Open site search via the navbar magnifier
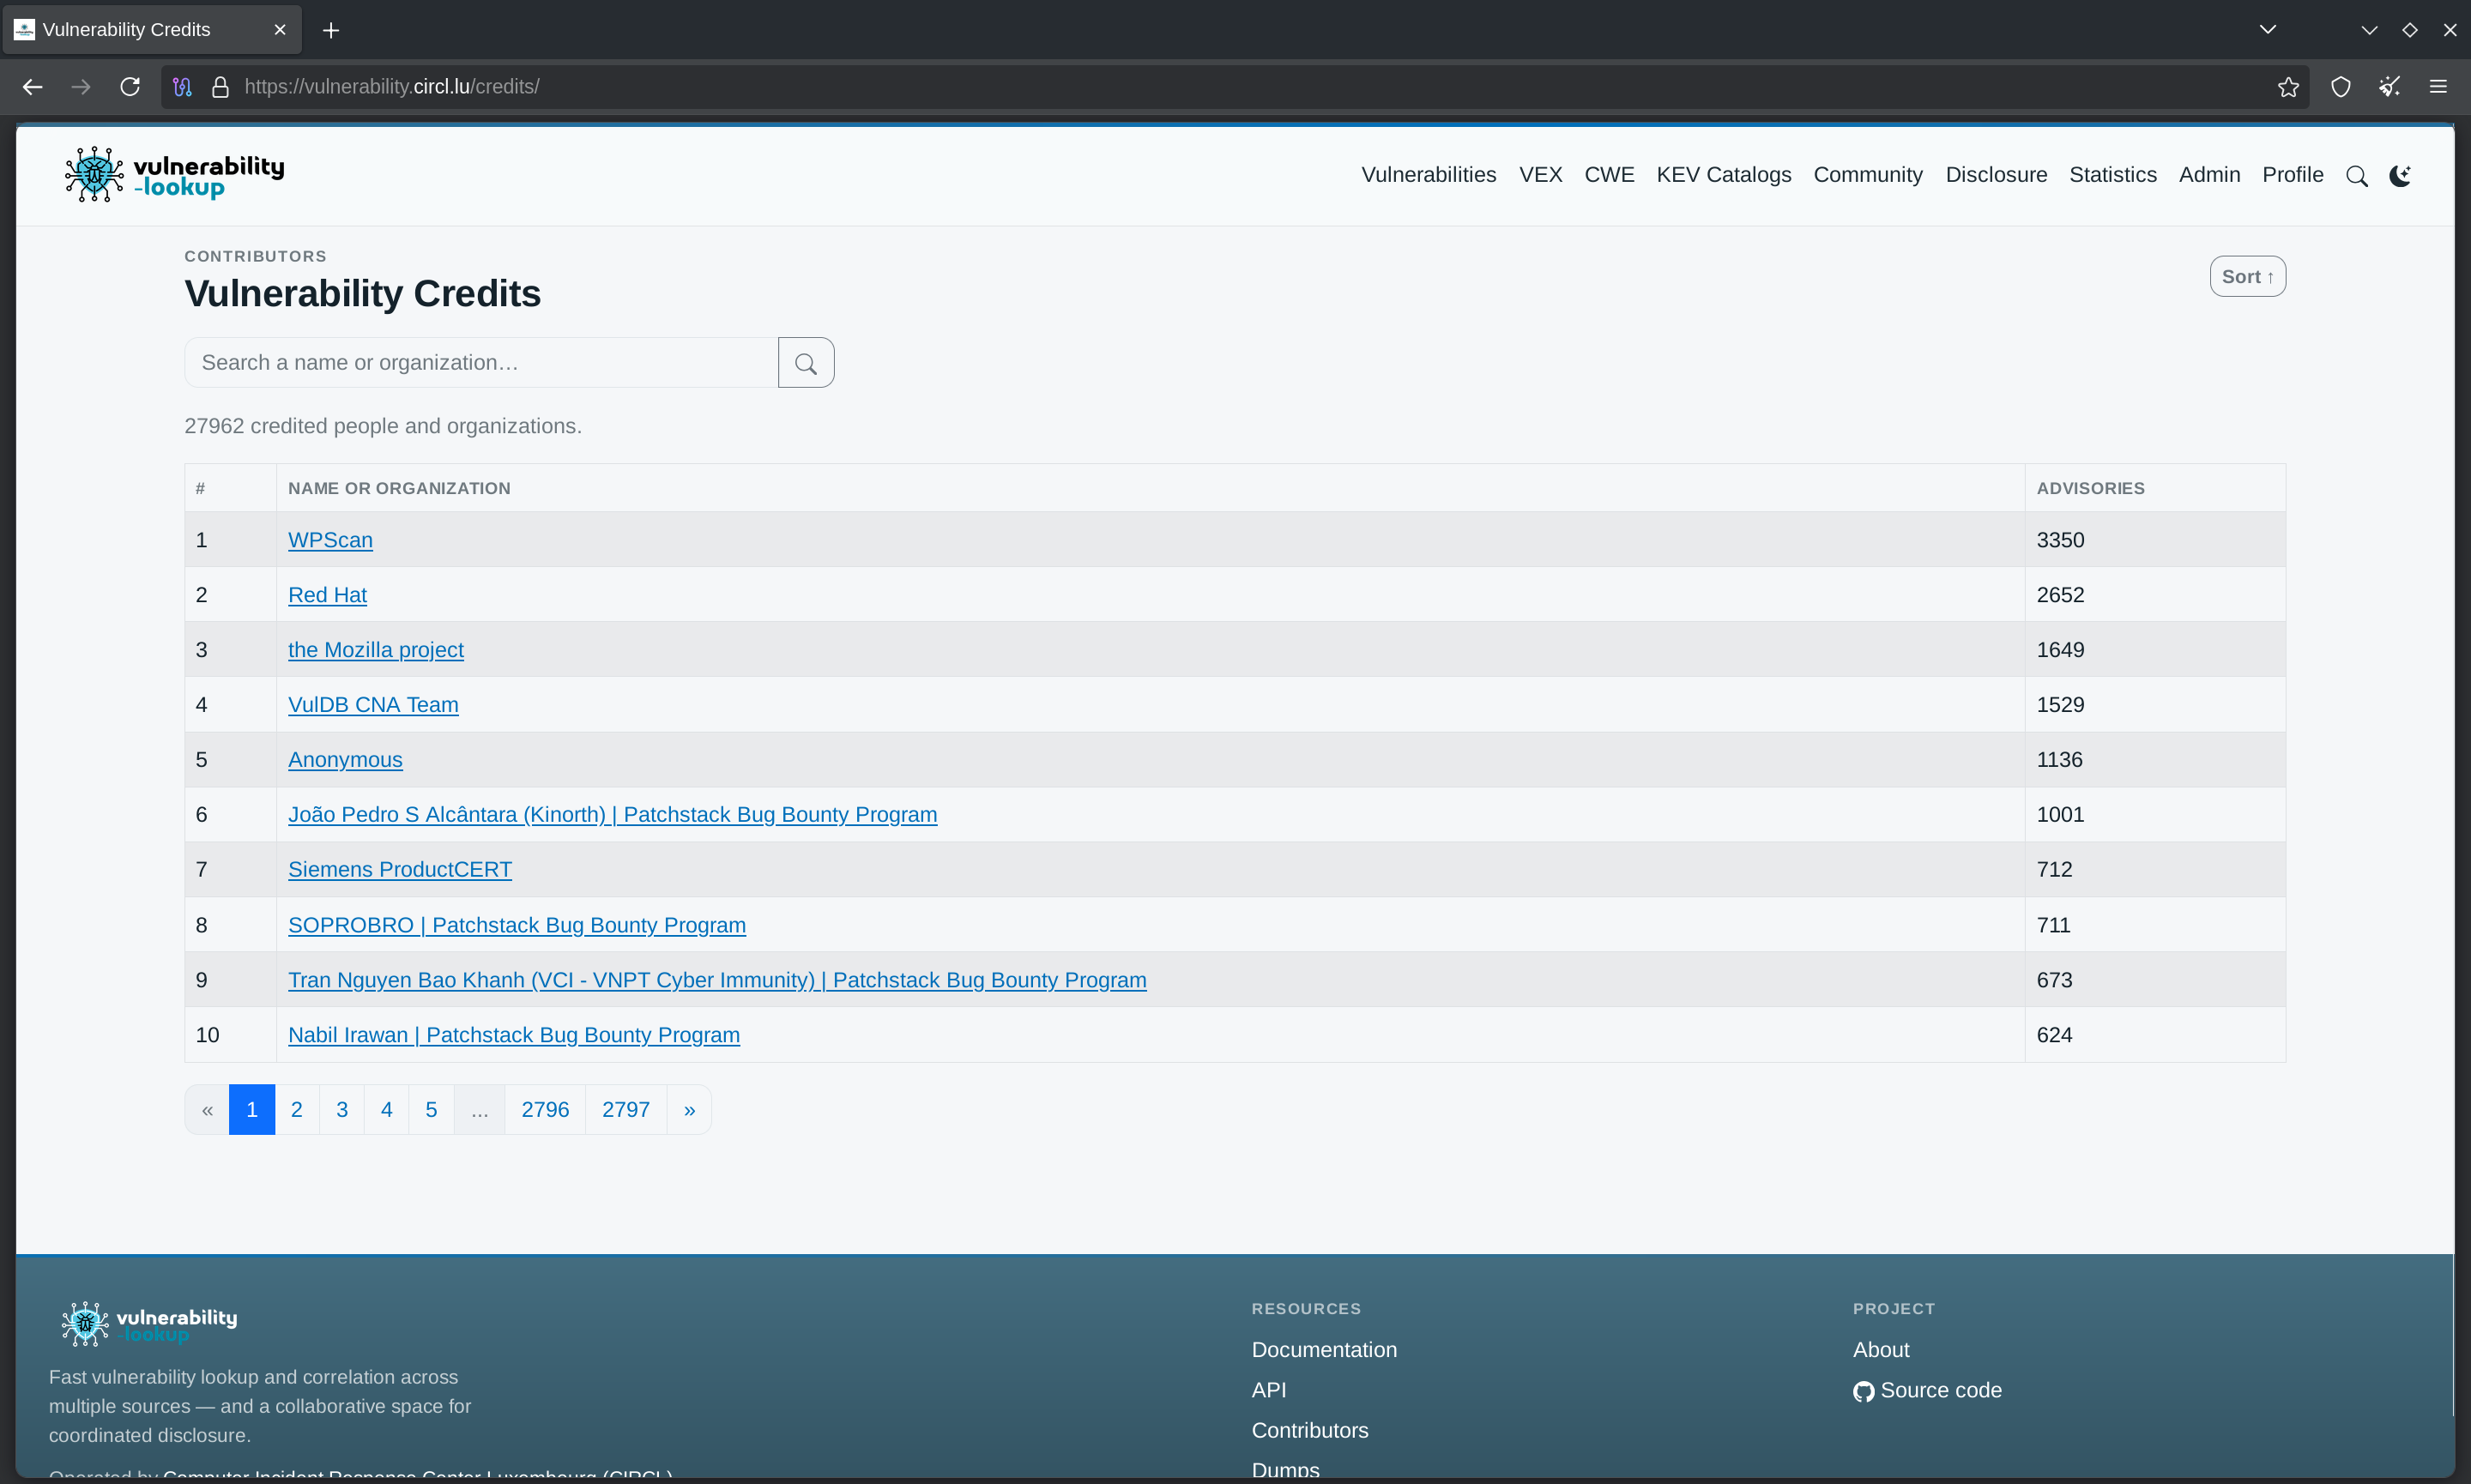The height and width of the screenshot is (1484, 2471). click(x=2357, y=176)
